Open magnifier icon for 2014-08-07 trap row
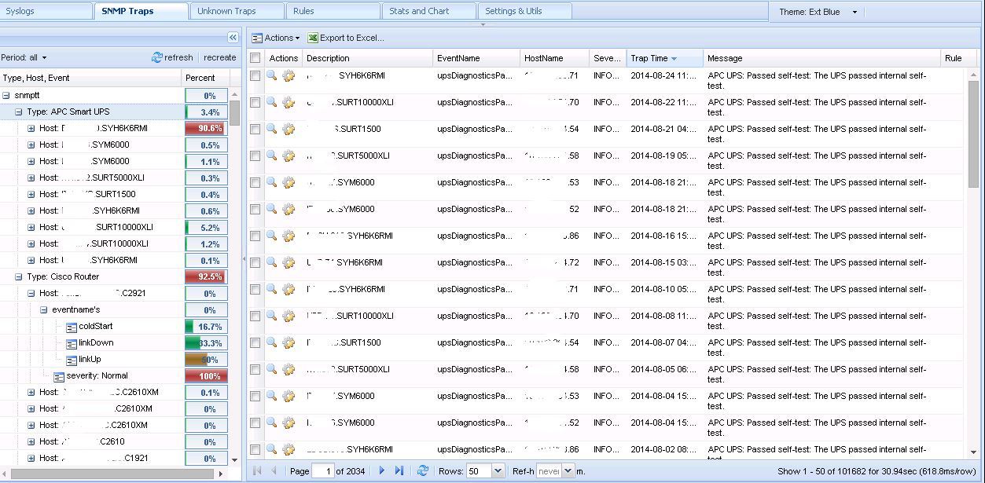Viewport: 985px width, 483px height. click(271, 342)
